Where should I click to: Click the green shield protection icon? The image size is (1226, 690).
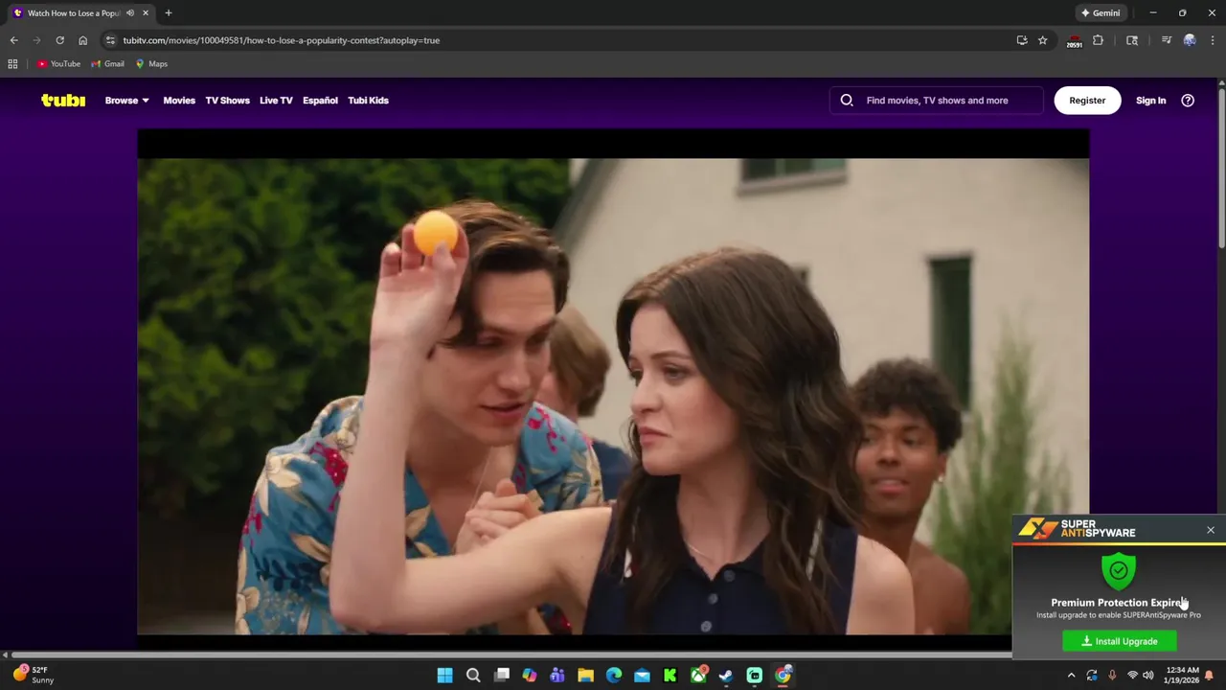(x=1119, y=570)
